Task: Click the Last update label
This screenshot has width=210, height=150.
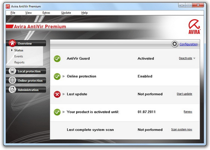Action: 77,94
